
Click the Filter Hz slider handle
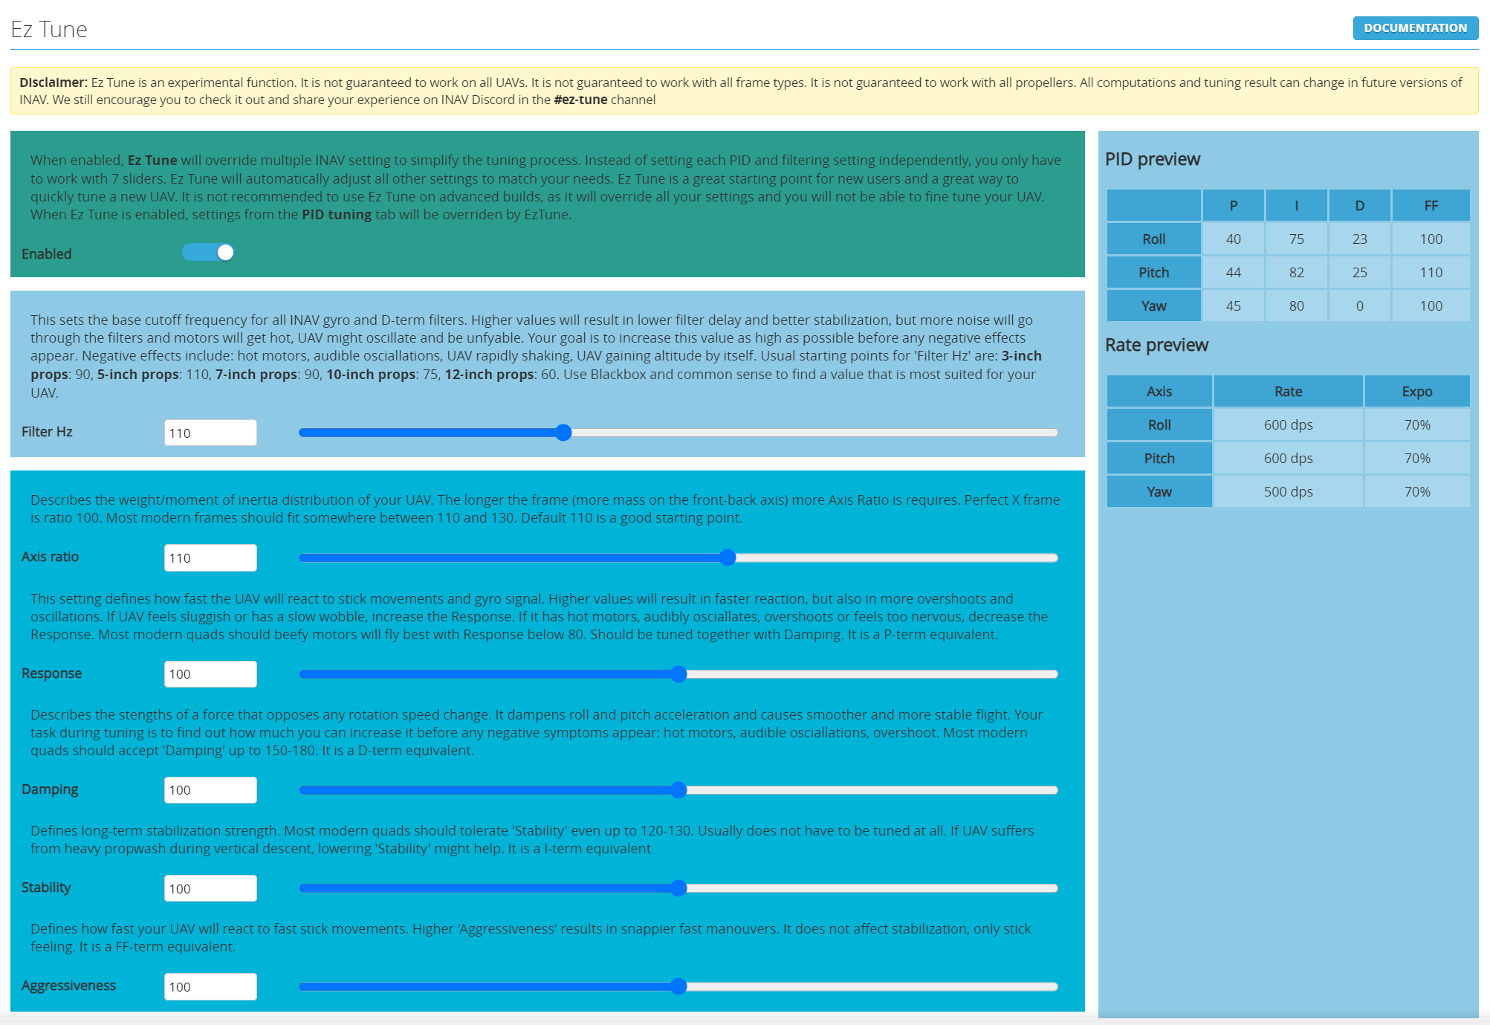coord(563,433)
